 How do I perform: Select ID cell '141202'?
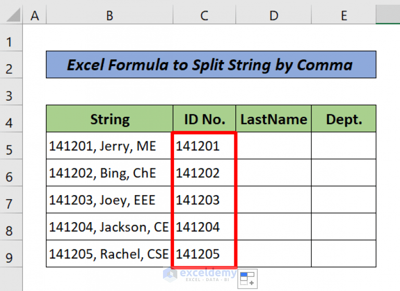[x=204, y=173]
